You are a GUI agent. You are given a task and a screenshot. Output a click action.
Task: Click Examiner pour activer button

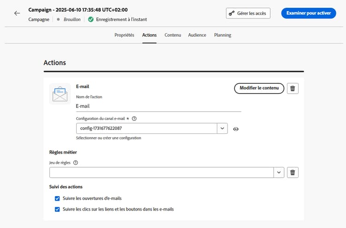308,13
